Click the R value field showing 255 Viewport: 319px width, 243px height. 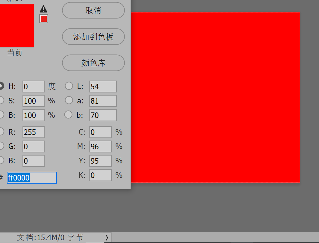[33, 132]
